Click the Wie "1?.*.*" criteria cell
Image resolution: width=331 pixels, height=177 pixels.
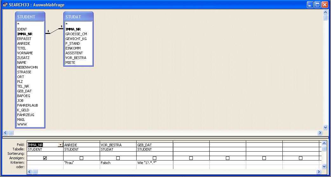pos(154,163)
